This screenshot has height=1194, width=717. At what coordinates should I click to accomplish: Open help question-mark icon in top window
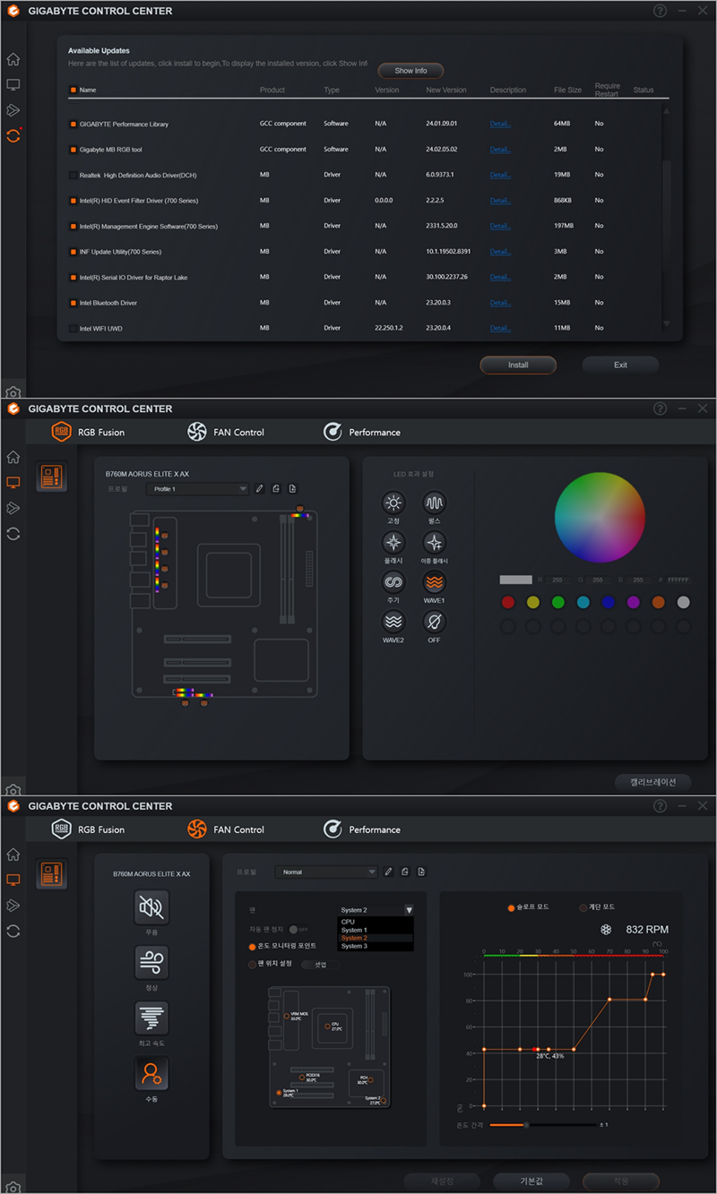tap(660, 11)
